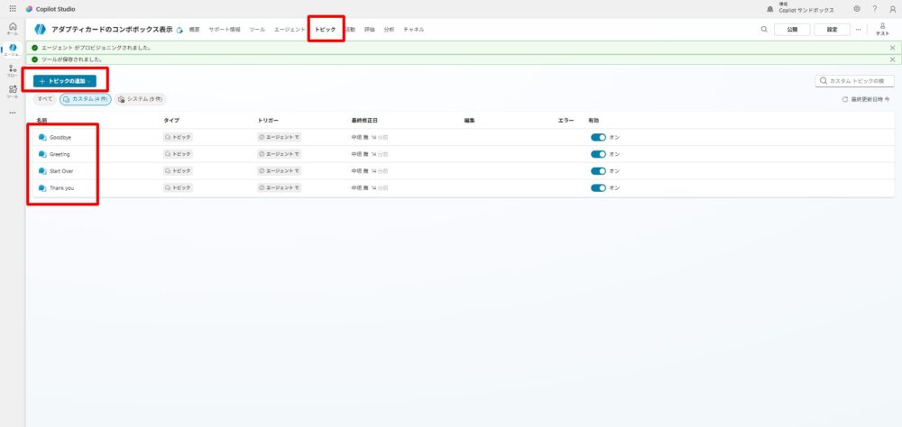Open the app launcher waffle icon
902x427 pixels.
pyautogui.click(x=12, y=8)
